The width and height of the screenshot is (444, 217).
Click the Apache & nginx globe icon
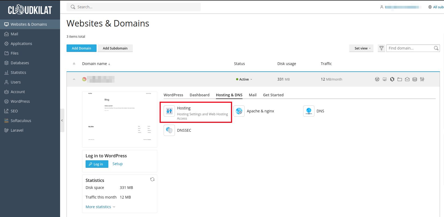click(239, 111)
